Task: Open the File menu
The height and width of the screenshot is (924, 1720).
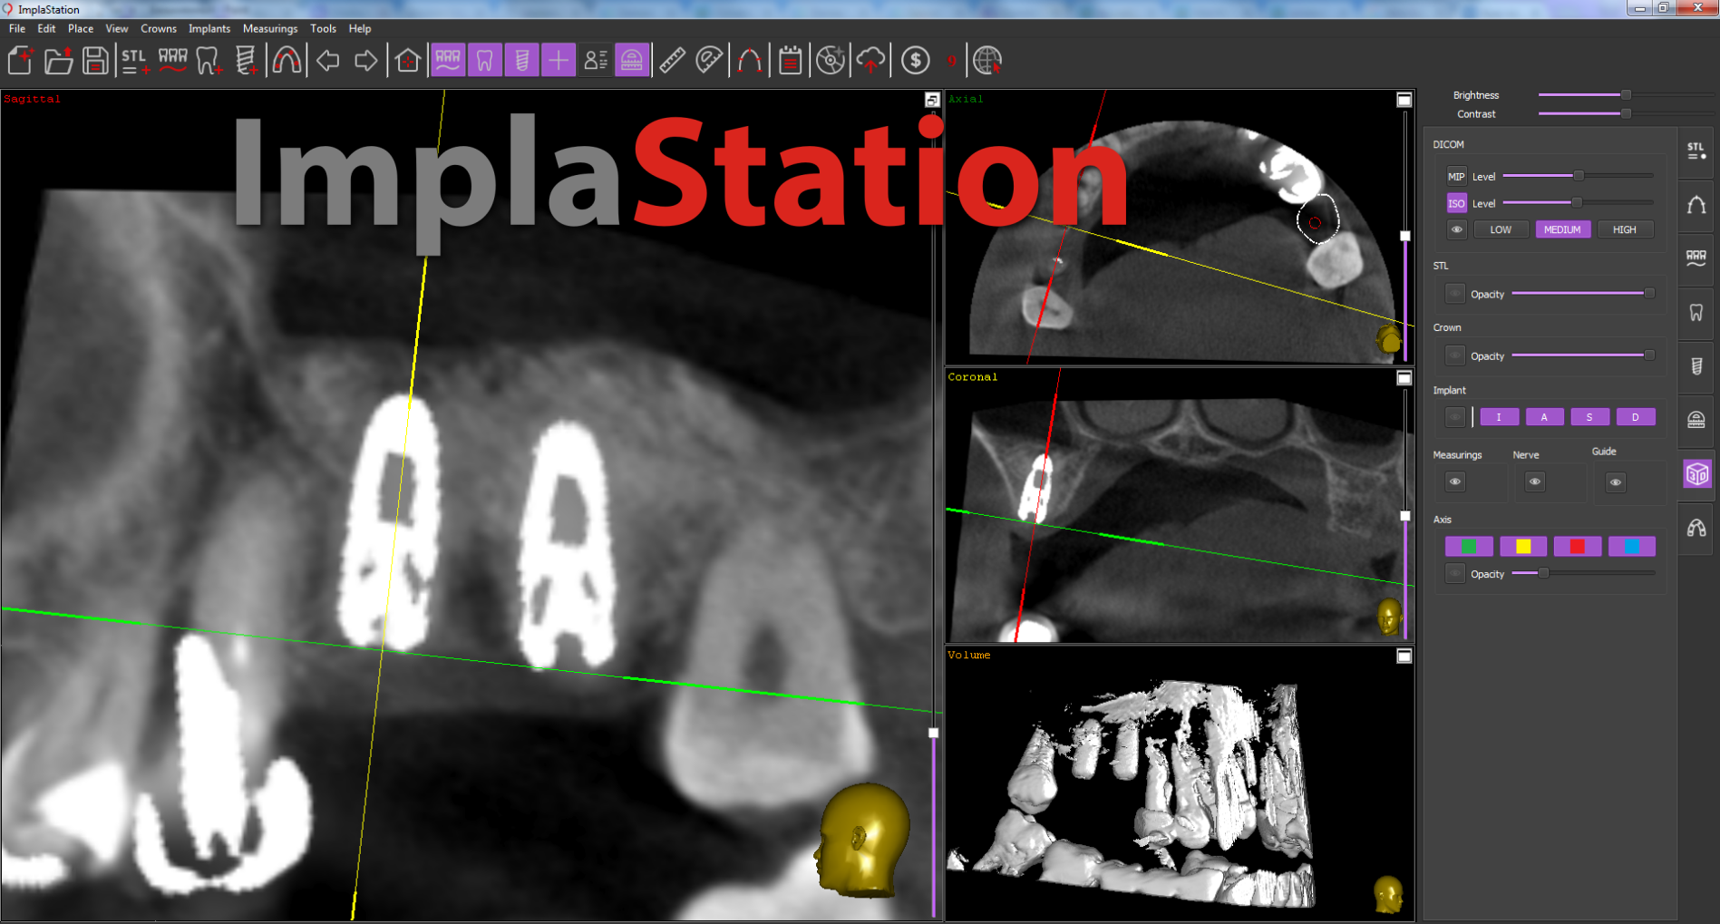Action: (17, 29)
